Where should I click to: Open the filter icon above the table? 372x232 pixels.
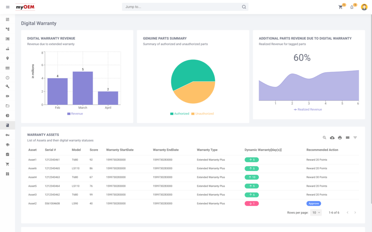pos(355,137)
